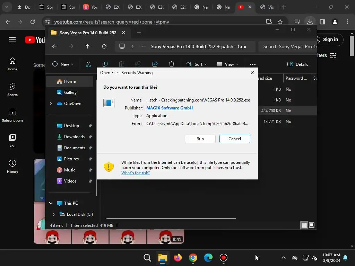Open the Sort dropdown in Explorer
Image resolution: width=355 pixels, height=266 pixels.
pyautogui.click(x=197, y=64)
